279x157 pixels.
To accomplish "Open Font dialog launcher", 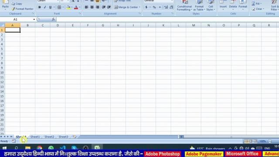I will (x=80, y=14).
